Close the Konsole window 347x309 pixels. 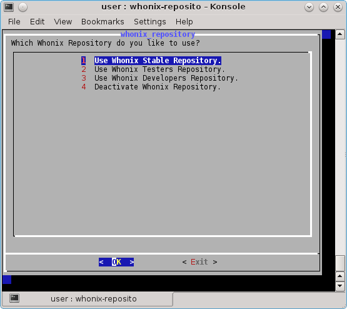tap(338, 8)
